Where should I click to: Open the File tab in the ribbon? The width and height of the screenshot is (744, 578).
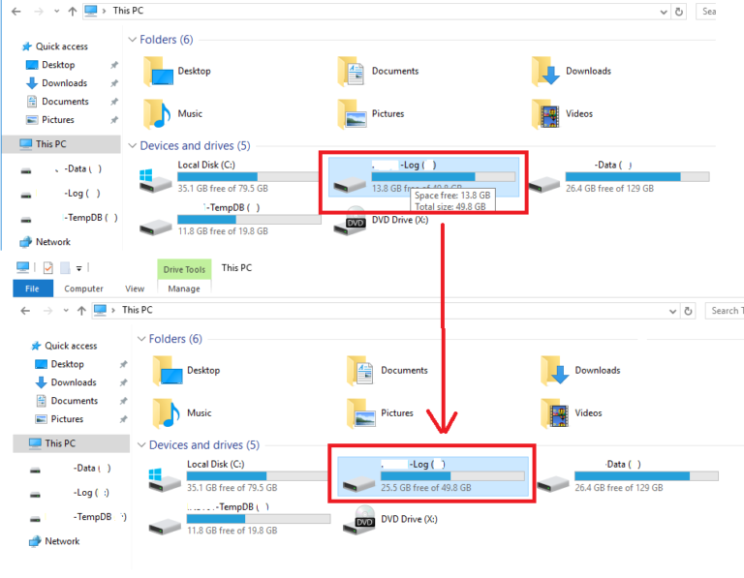point(32,289)
